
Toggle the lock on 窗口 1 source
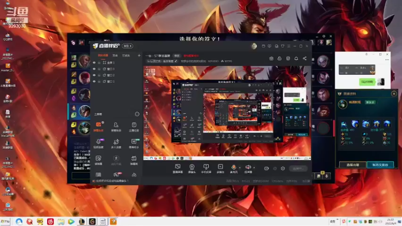click(x=99, y=81)
